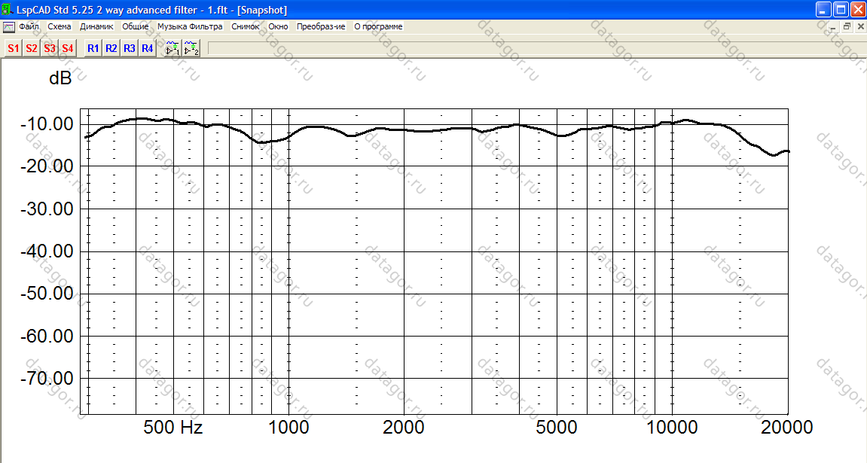The image size is (867, 463).
Task: Open the Снимок menu
Action: pos(246,26)
